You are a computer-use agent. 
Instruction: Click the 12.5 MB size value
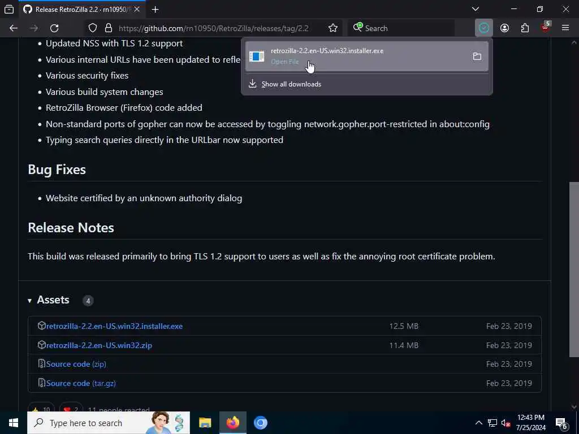(404, 326)
